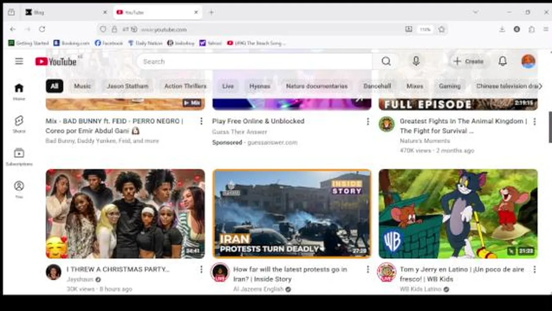Start voice search with microphone icon

pyautogui.click(x=416, y=61)
